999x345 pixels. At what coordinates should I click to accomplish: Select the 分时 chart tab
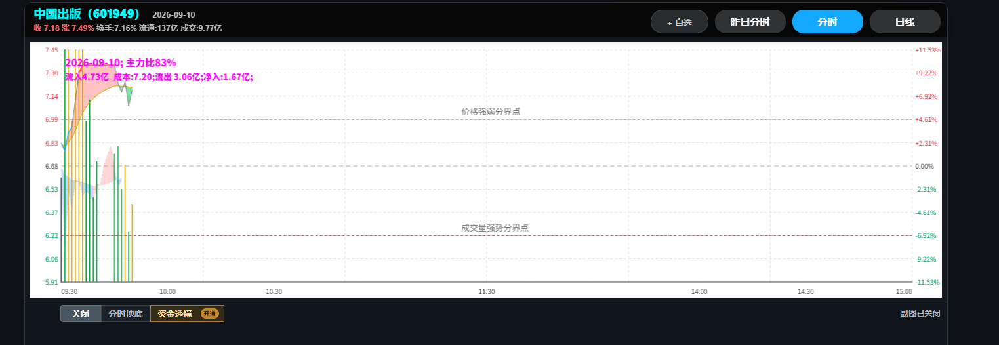(x=827, y=22)
